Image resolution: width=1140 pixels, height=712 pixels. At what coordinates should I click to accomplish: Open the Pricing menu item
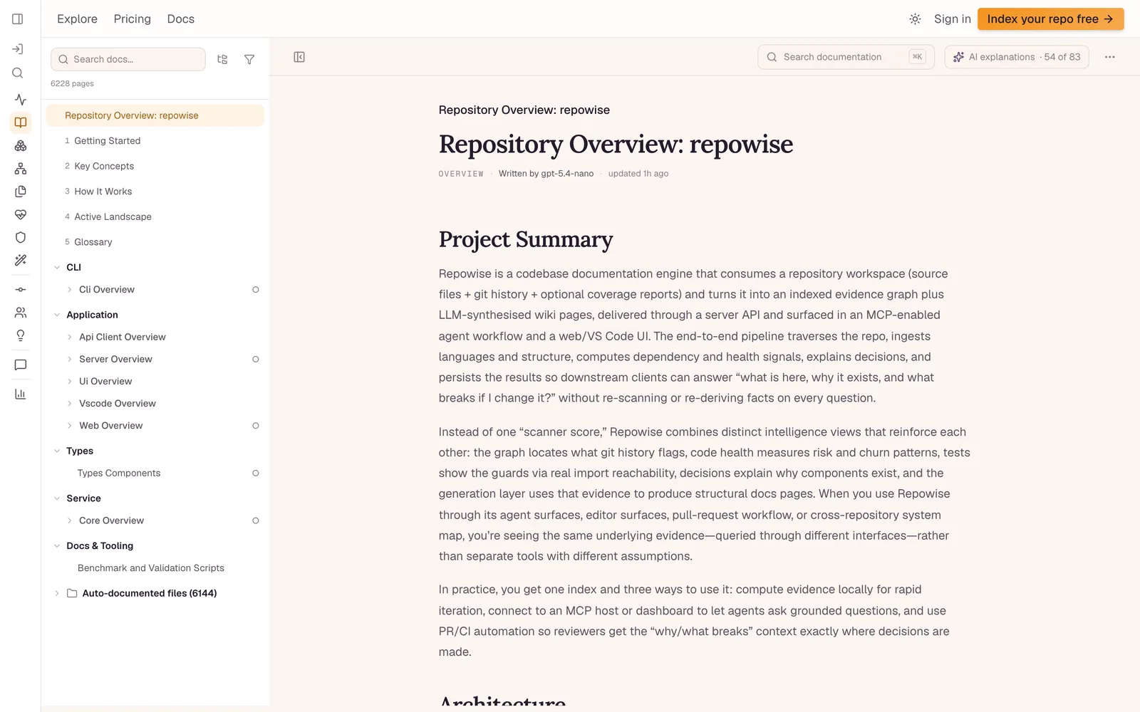click(133, 19)
